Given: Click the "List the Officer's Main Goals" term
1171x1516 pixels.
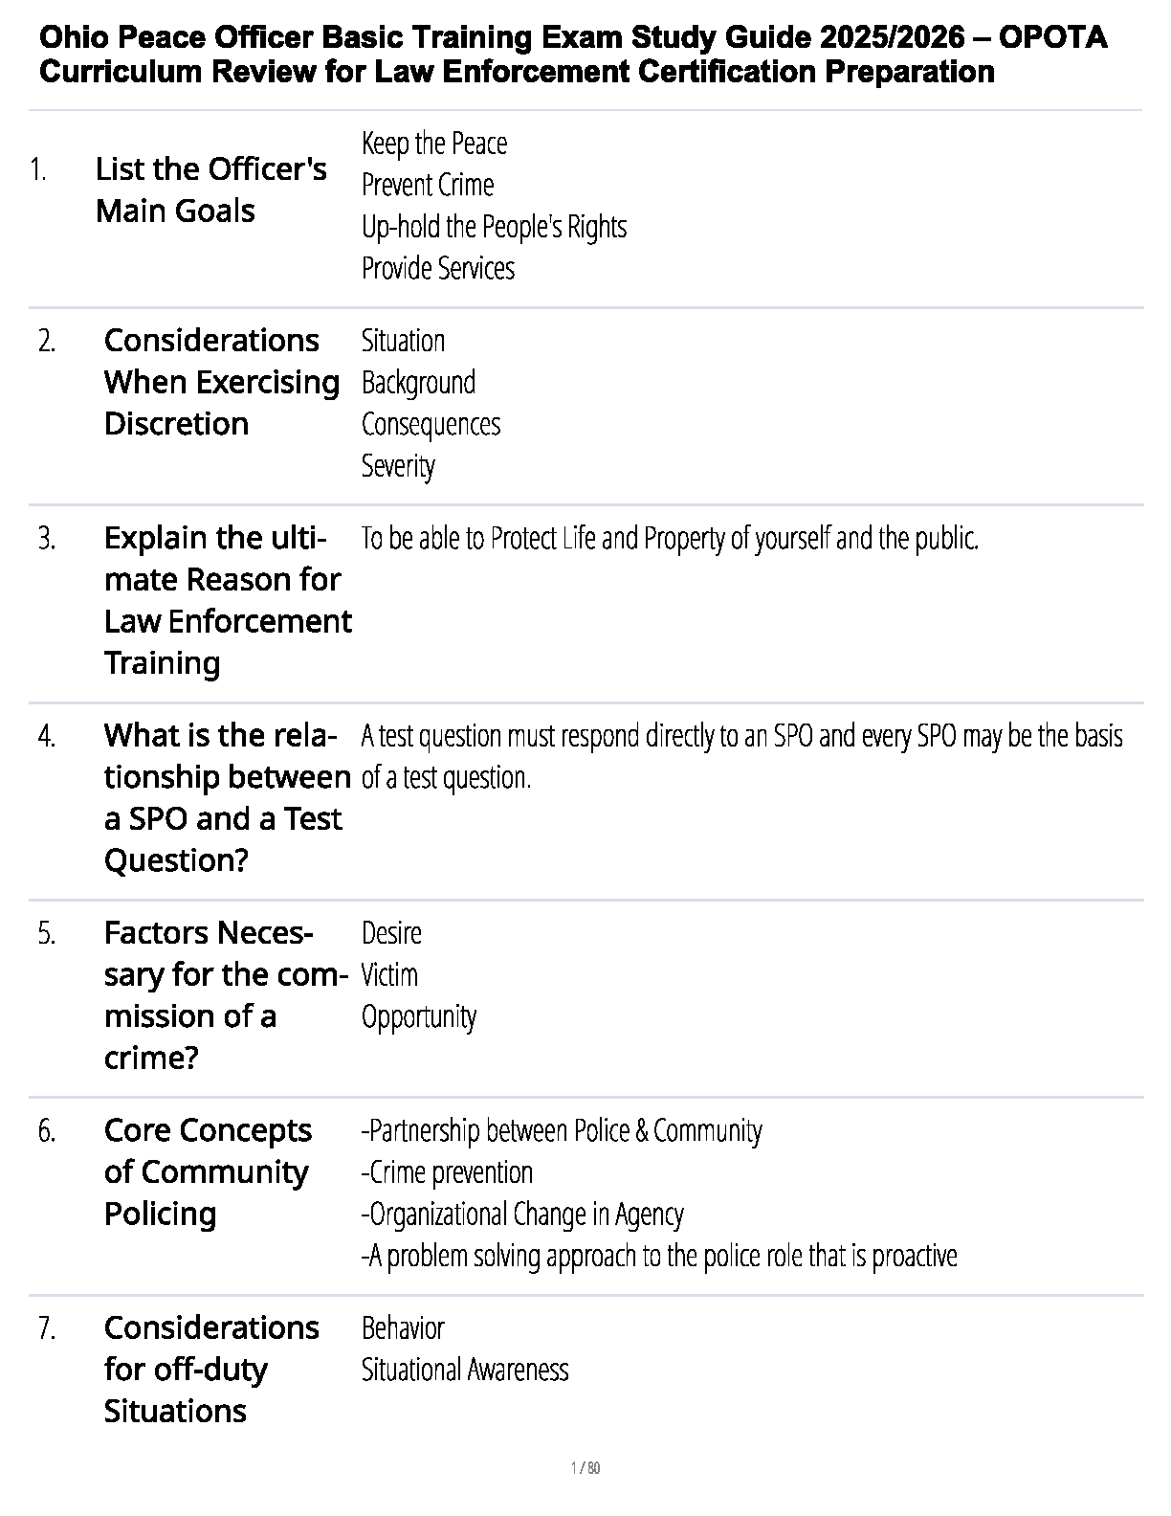Looking at the screenshot, I should tap(210, 189).
